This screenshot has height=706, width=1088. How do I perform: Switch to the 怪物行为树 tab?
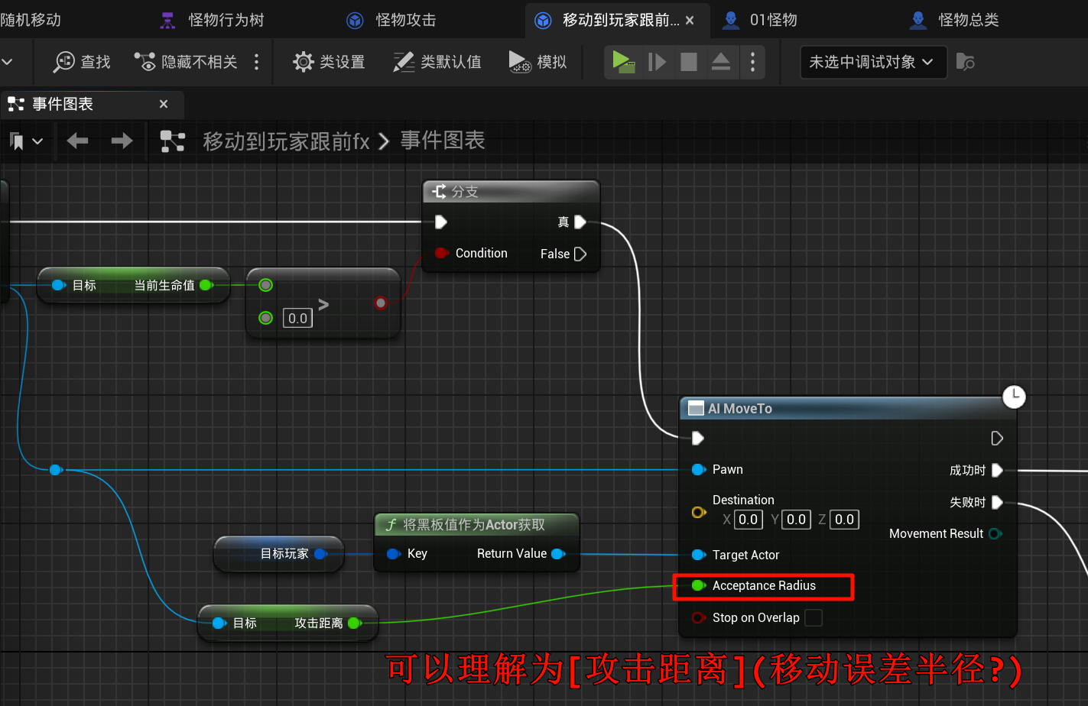click(212, 20)
